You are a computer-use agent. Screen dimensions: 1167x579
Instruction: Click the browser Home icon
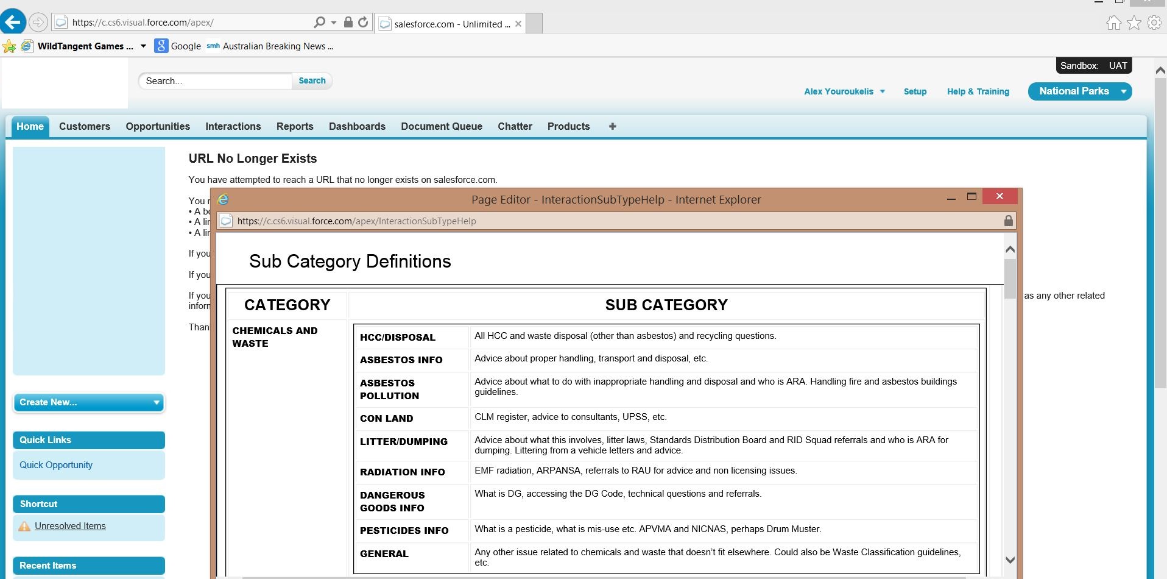pyautogui.click(x=1113, y=23)
